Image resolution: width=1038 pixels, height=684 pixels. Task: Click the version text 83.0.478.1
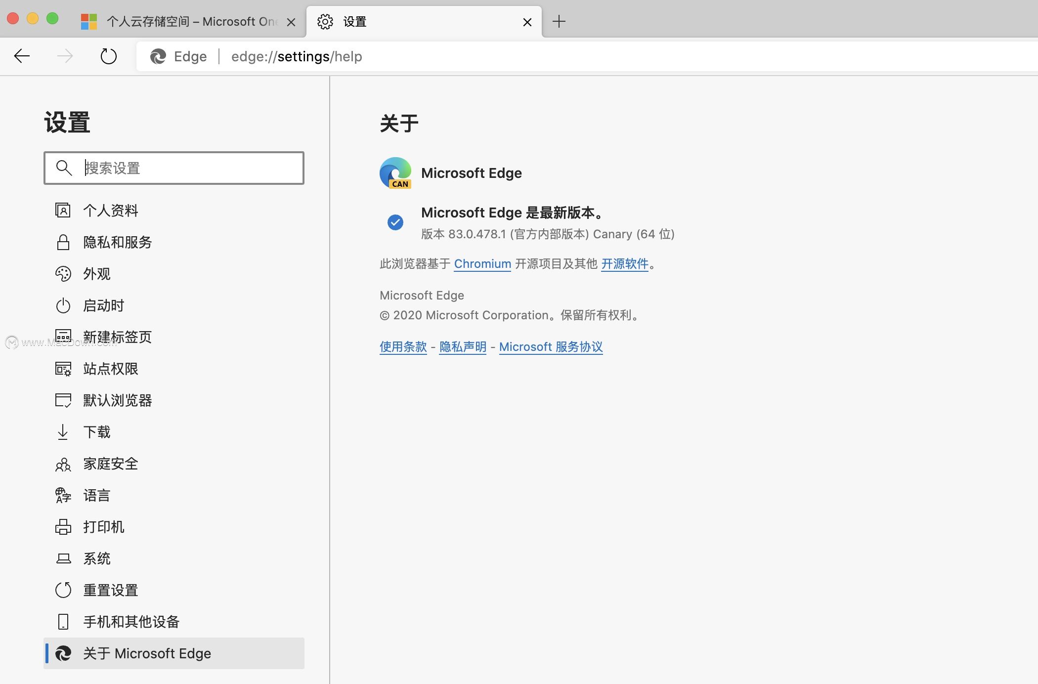(477, 234)
